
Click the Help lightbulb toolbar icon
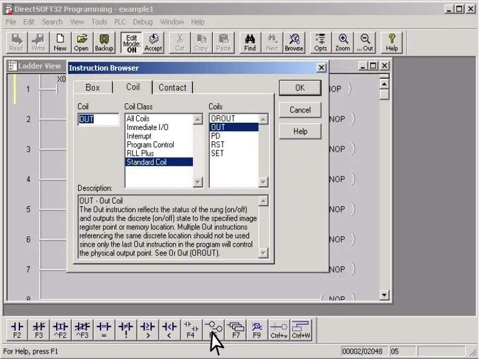[392, 43]
